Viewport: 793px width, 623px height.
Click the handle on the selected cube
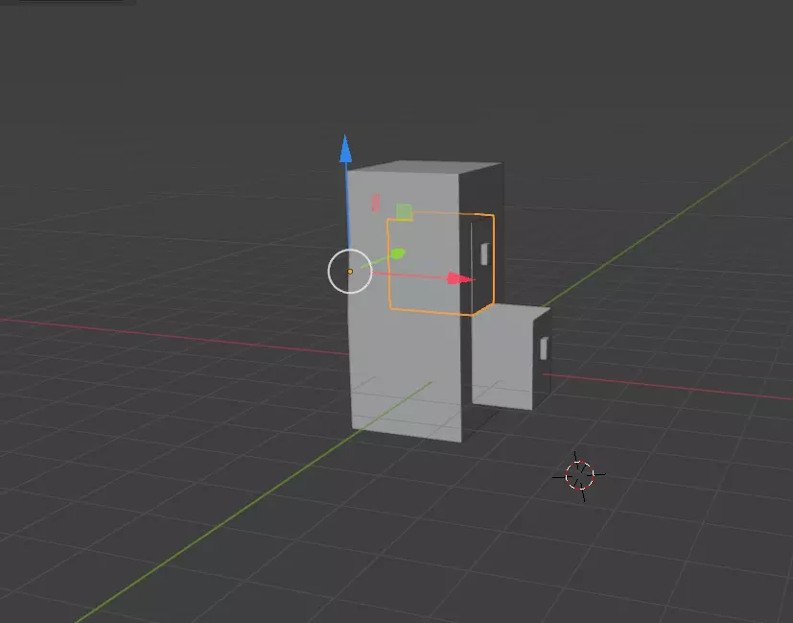coord(484,254)
